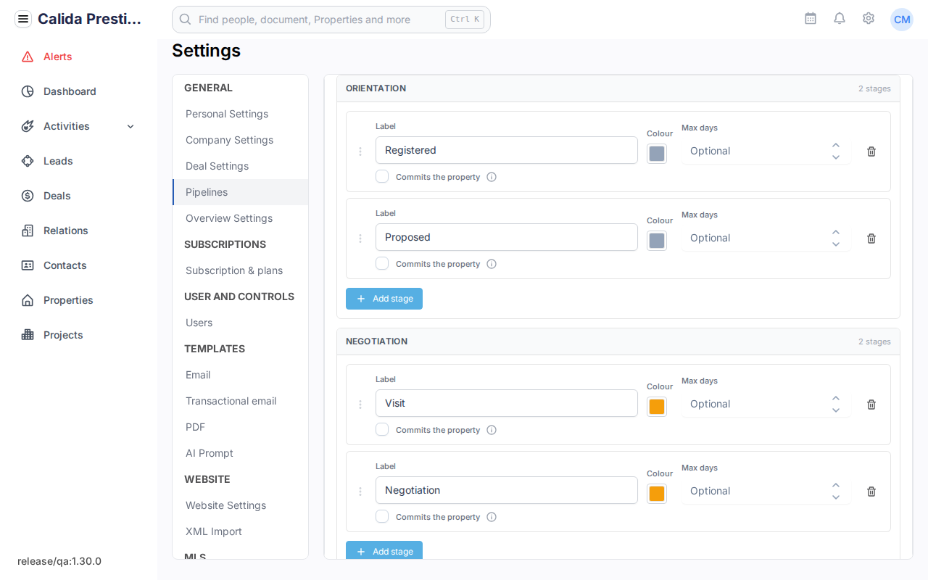The height and width of the screenshot is (580, 928).
Task: Open the CM user avatar
Action: click(x=902, y=20)
